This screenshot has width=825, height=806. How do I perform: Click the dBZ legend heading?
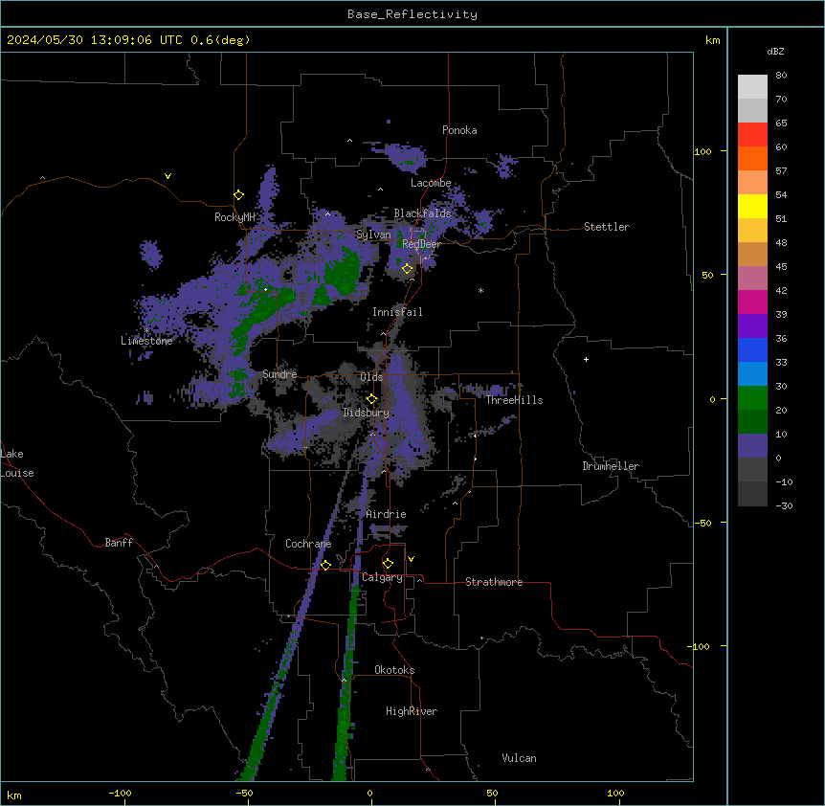(x=775, y=52)
